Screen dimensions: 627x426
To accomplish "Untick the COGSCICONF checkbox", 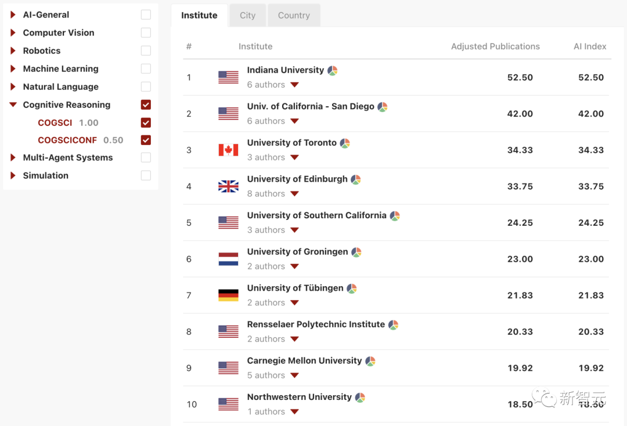I will pyautogui.click(x=146, y=140).
